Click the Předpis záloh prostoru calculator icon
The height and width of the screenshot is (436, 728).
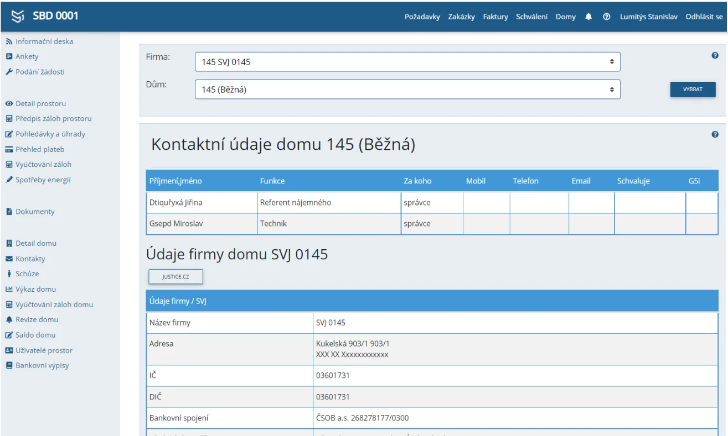(9, 118)
